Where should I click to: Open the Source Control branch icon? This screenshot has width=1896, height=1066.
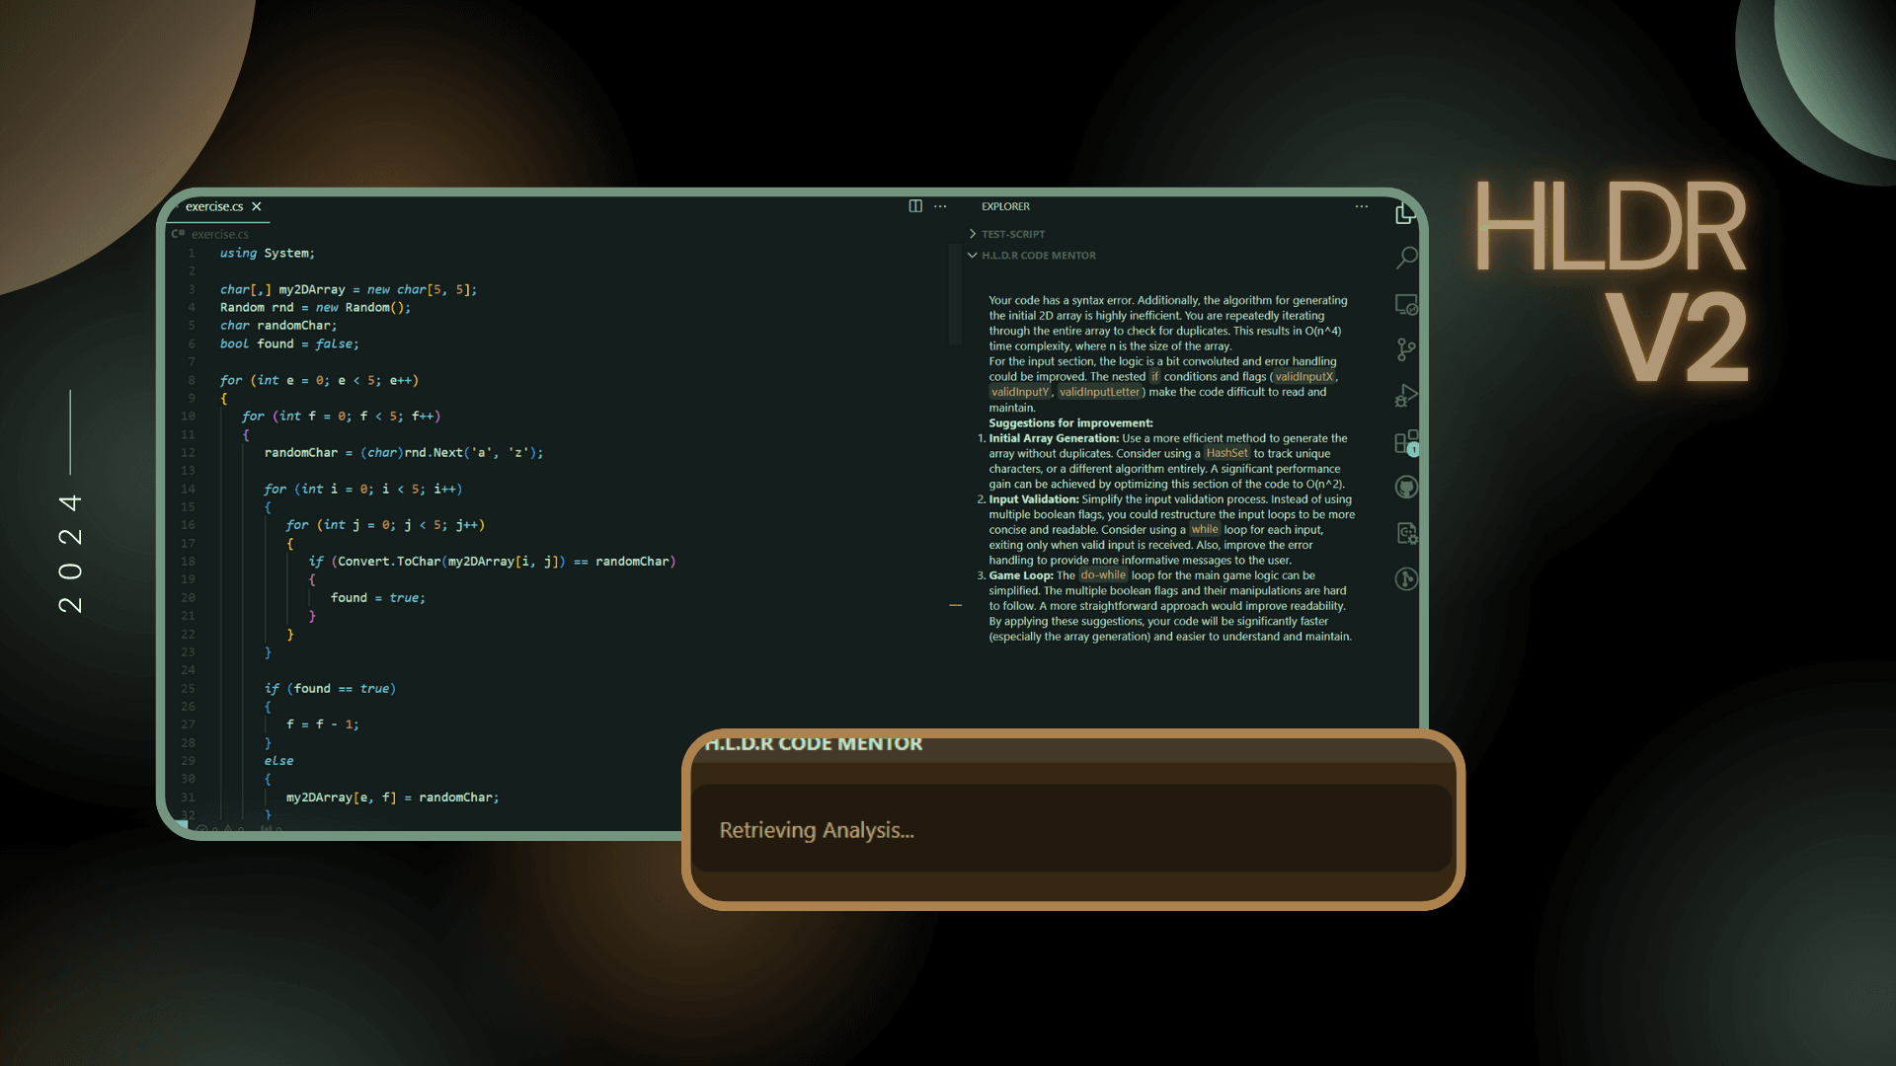pos(1406,349)
